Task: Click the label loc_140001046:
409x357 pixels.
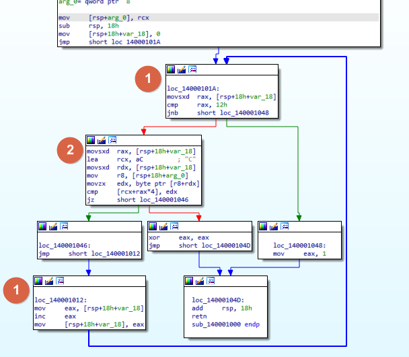Action: coord(65,245)
